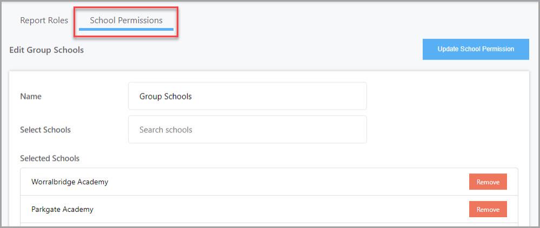Focus the Name field containing Group Schools
The height and width of the screenshot is (228, 540).
pyautogui.click(x=247, y=96)
